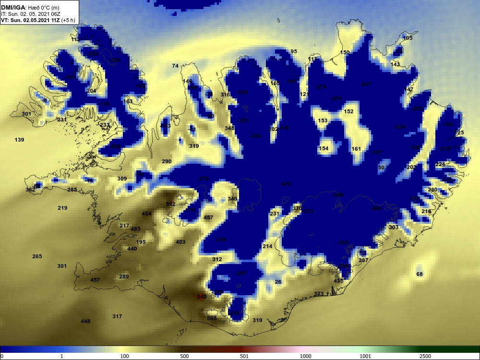Viewport: 480px width, 360px height.
Task: Select the 100 label on color scale
Action: (x=124, y=356)
